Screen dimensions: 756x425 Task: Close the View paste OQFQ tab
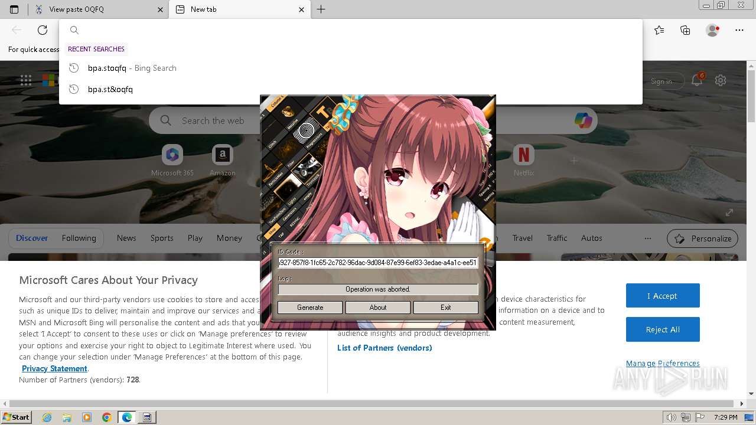tap(160, 9)
